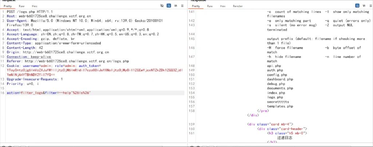This screenshot has height=147, width=373.
Task: Click the '-H force filename' response line
Action: (x=285, y=48)
